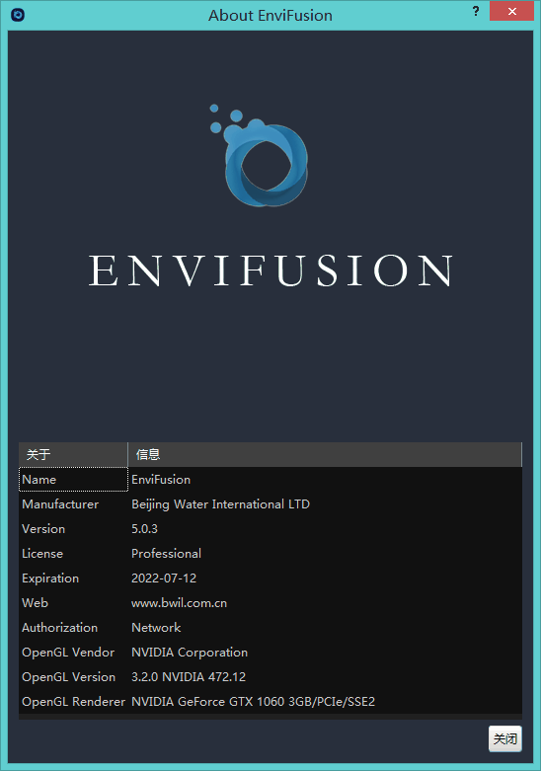This screenshot has height=771, width=541.
Task: Click the question mark help button
Action: click(x=476, y=11)
